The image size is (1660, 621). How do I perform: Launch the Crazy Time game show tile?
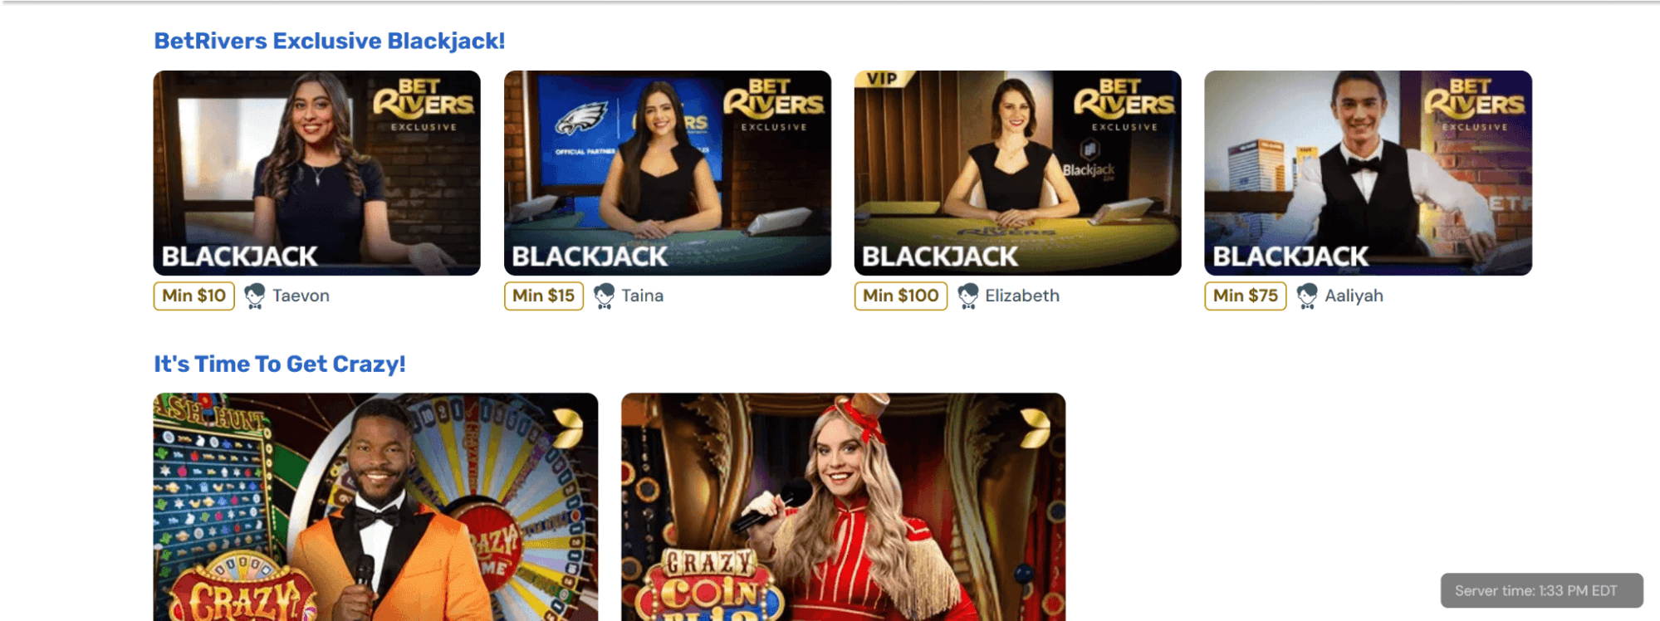(x=375, y=507)
